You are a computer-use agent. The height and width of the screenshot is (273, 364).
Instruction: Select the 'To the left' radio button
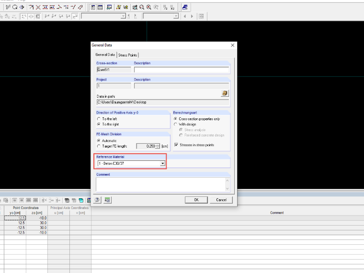99,119
